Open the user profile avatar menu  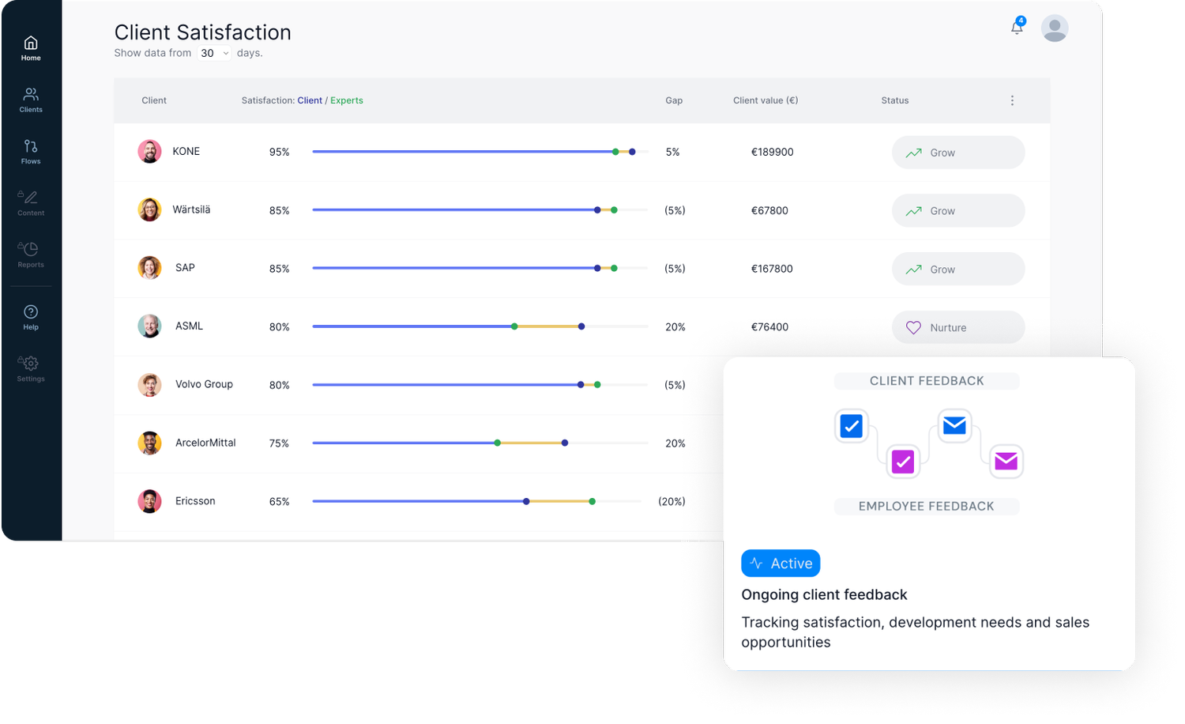[x=1055, y=28]
